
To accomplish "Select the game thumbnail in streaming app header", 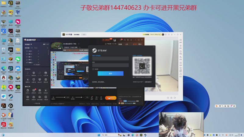I will [56, 46].
